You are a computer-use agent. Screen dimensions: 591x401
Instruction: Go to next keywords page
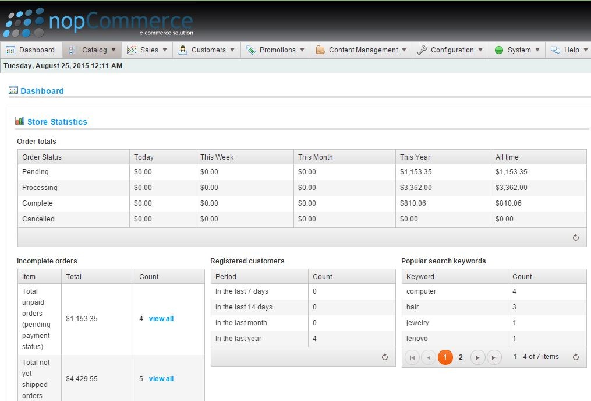click(x=477, y=357)
